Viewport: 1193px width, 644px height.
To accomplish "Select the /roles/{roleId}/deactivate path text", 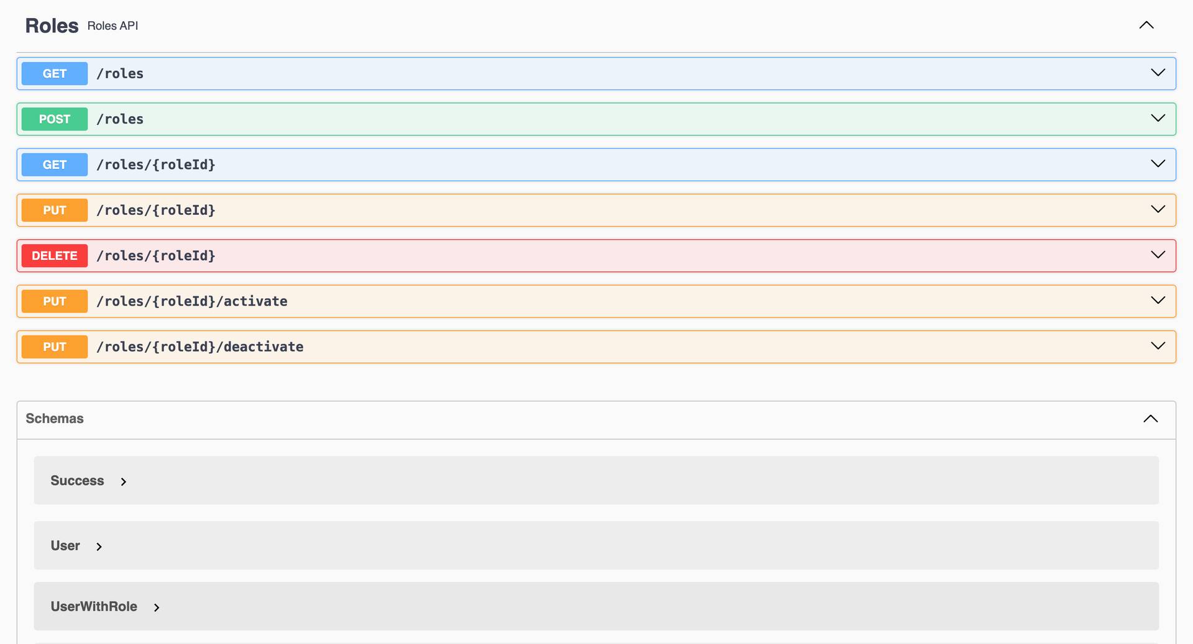I will click(200, 347).
